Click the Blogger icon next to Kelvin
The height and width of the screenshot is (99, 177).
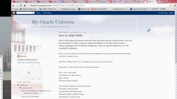click(19, 56)
